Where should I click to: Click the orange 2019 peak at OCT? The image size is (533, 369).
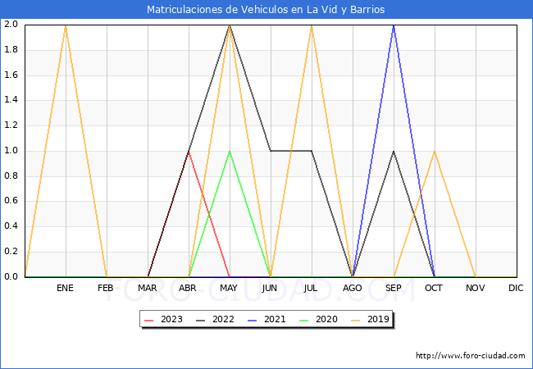coord(435,152)
